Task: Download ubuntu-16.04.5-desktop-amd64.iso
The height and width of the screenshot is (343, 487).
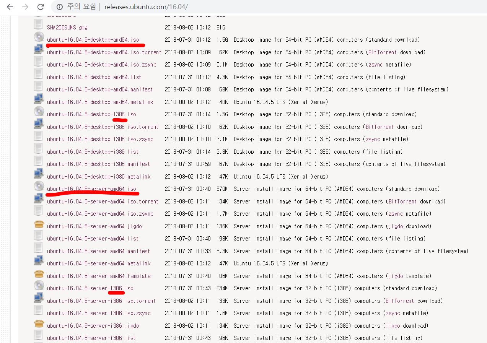Action: pyautogui.click(x=93, y=40)
